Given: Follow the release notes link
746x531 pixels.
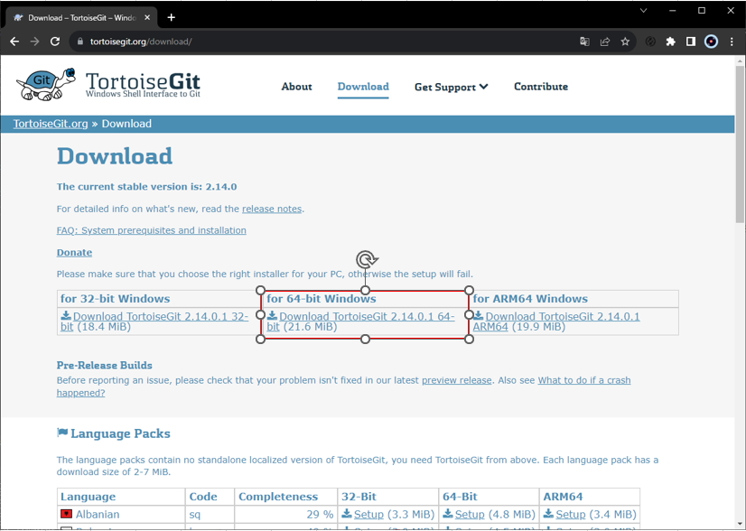Looking at the screenshot, I should click(x=271, y=209).
